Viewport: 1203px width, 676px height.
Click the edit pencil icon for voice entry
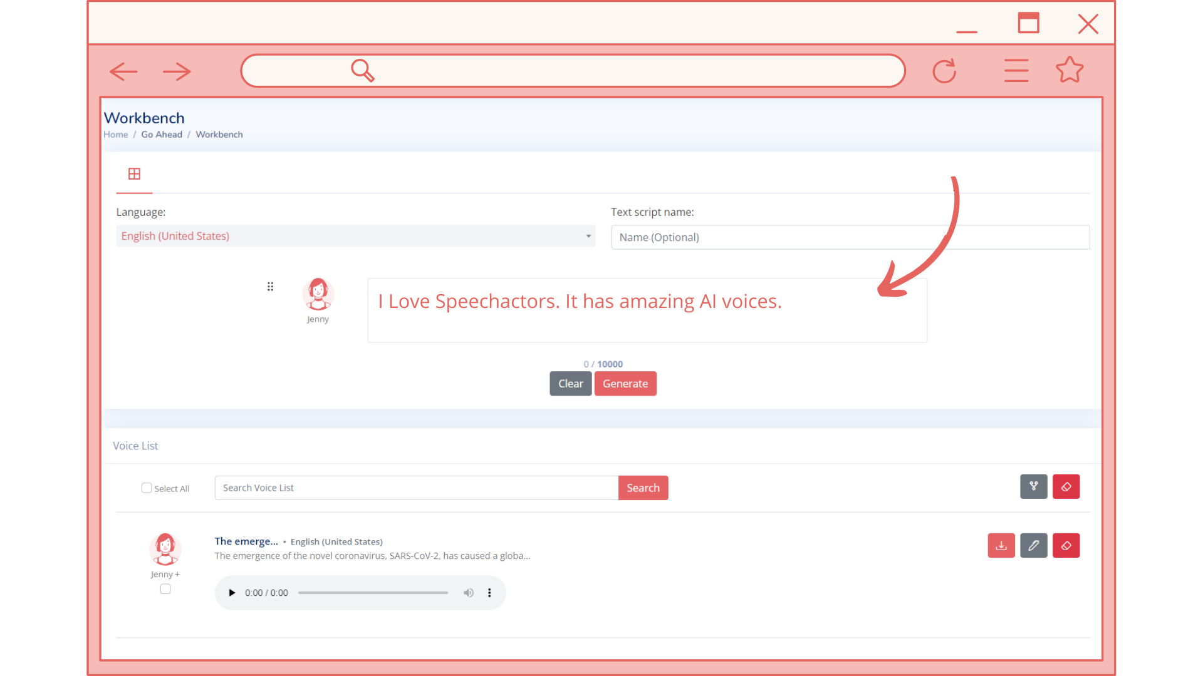[1034, 546]
